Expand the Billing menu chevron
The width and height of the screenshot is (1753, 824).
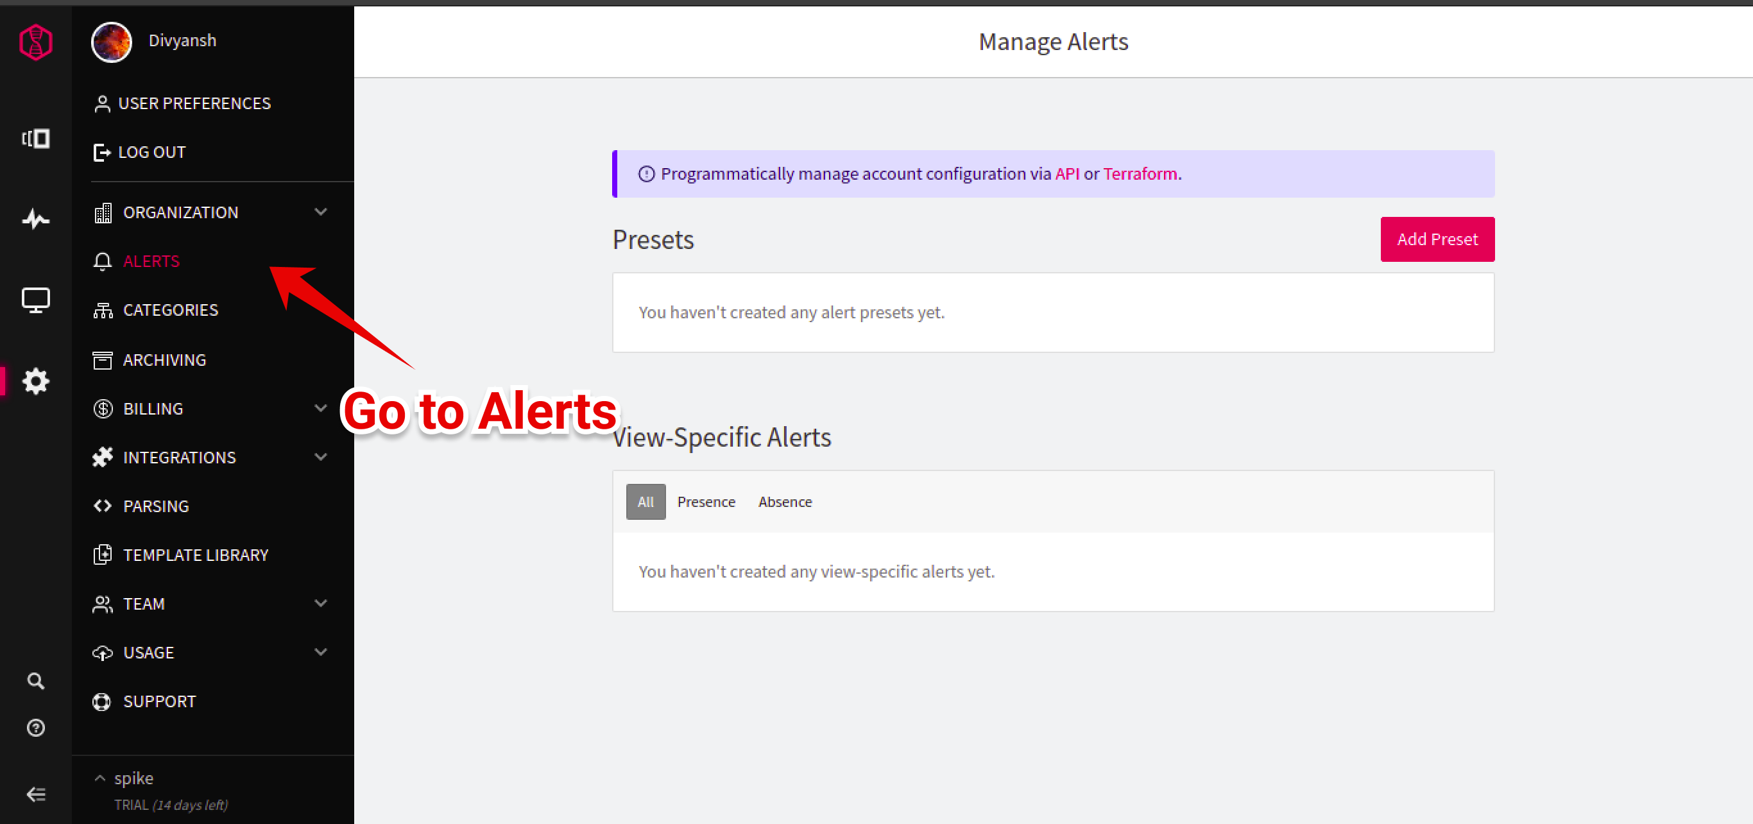pos(321,408)
